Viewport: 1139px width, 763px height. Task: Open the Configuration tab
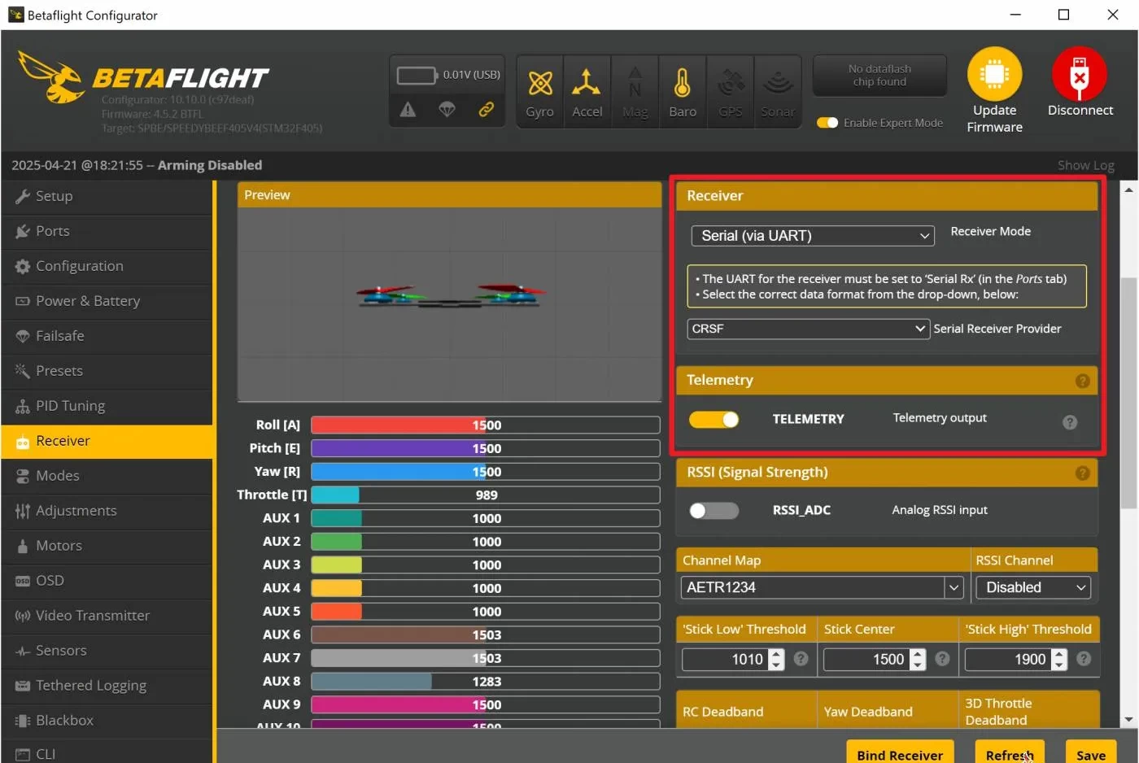(107, 266)
